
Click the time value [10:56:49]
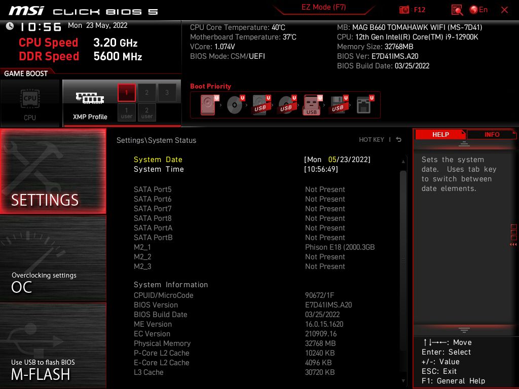click(x=321, y=169)
